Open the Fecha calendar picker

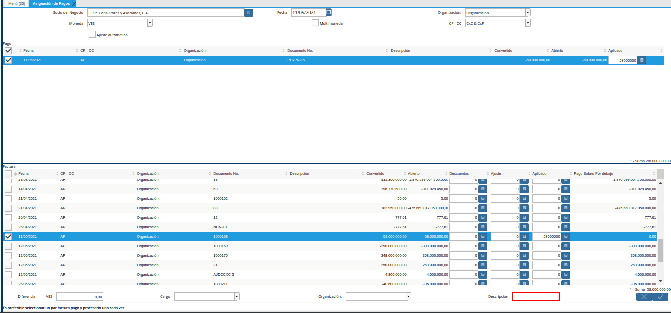click(329, 12)
